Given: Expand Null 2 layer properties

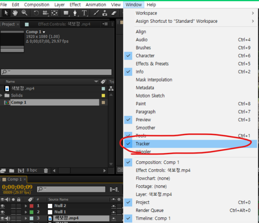Looking at the screenshot, I should (26, 206).
